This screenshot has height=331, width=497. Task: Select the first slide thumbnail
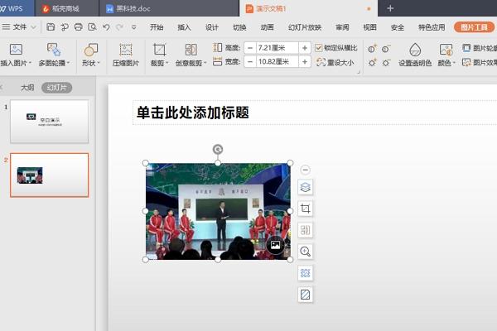click(49, 122)
